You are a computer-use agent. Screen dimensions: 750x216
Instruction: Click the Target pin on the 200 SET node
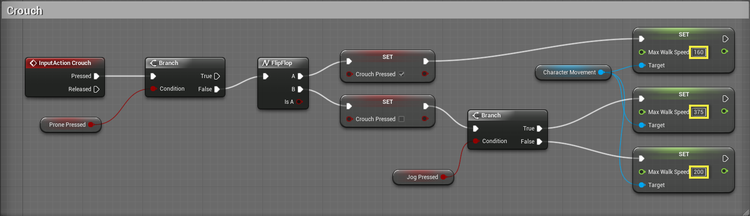(642, 185)
